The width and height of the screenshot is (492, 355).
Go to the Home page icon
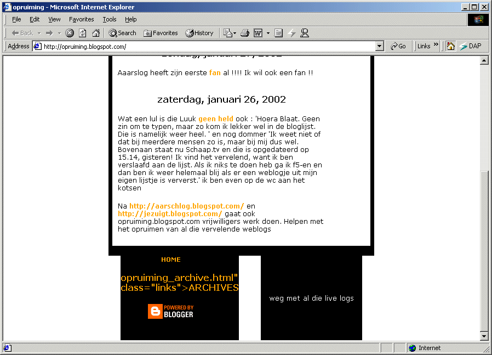[96, 33]
